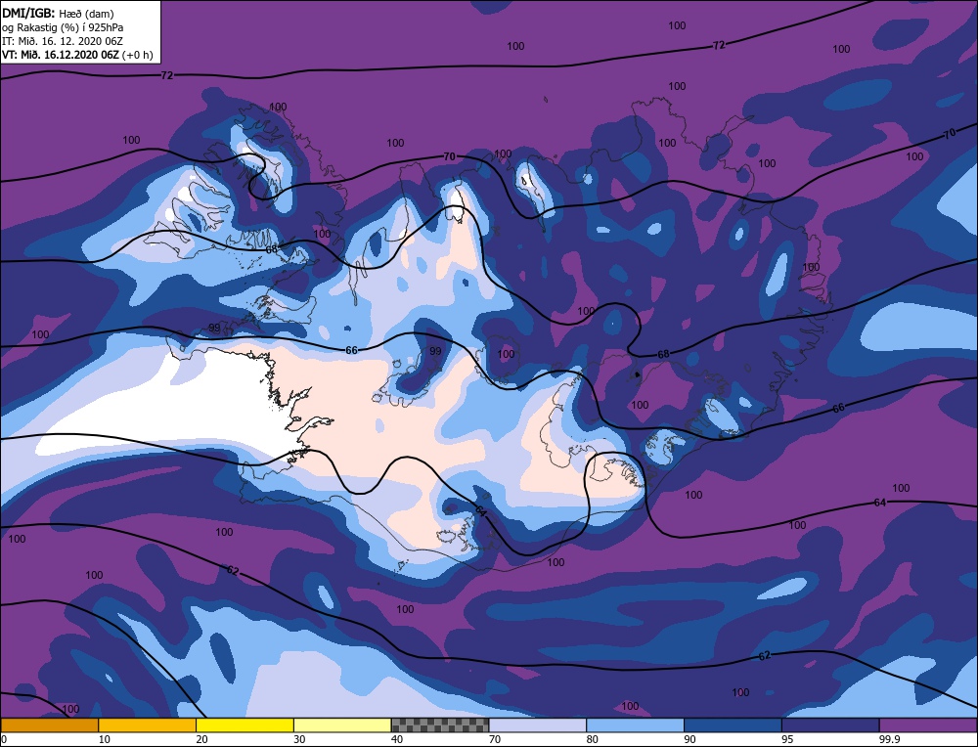The width and height of the screenshot is (978, 747).
Task: Click the medium blue 90–95 legend swatch
Action: (733, 725)
